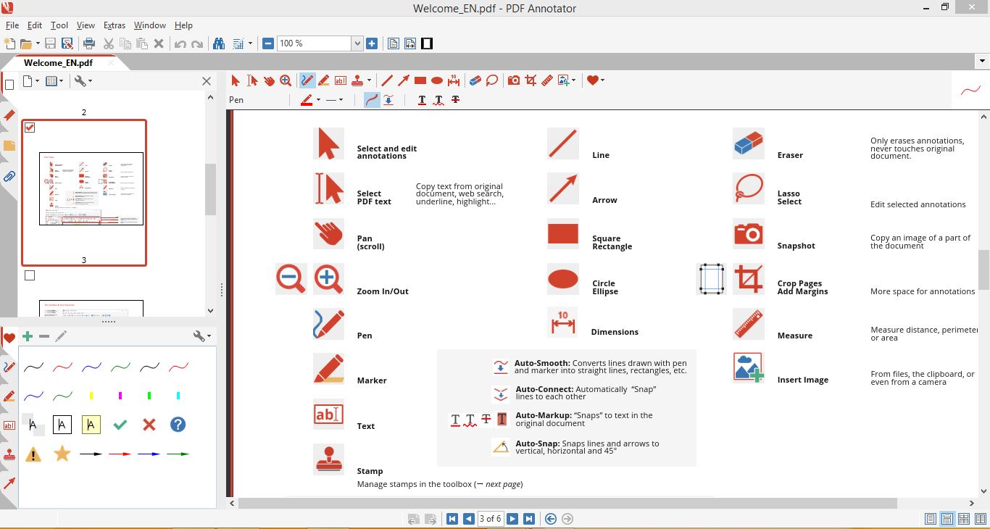The image size is (990, 529).
Task: Toggle Auto-Smooth pen option
Action: (371, 100)
